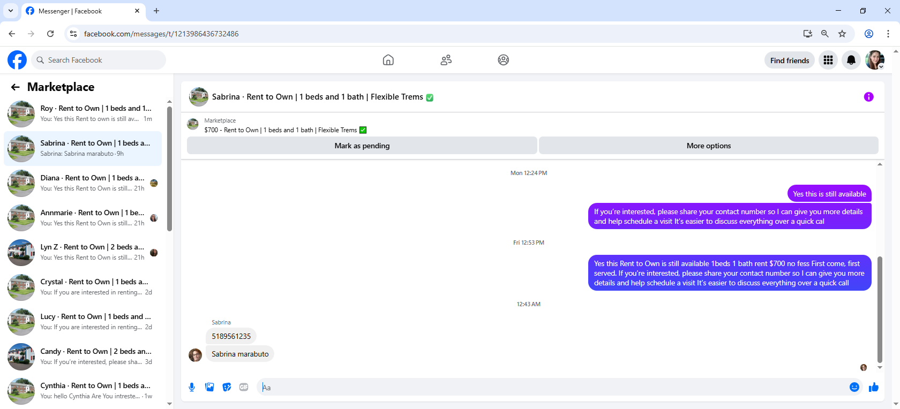Open Diana Rent to Own conversation
The height and width of the screenshot is (409, 900).
coord(83,183)
